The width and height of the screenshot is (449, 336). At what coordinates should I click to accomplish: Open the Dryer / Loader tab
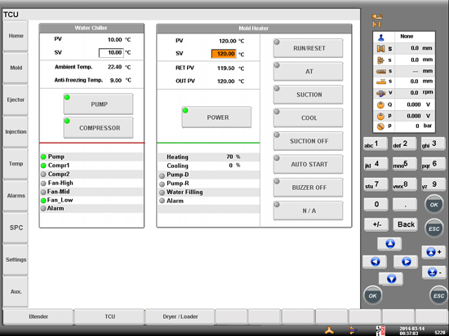180,317
